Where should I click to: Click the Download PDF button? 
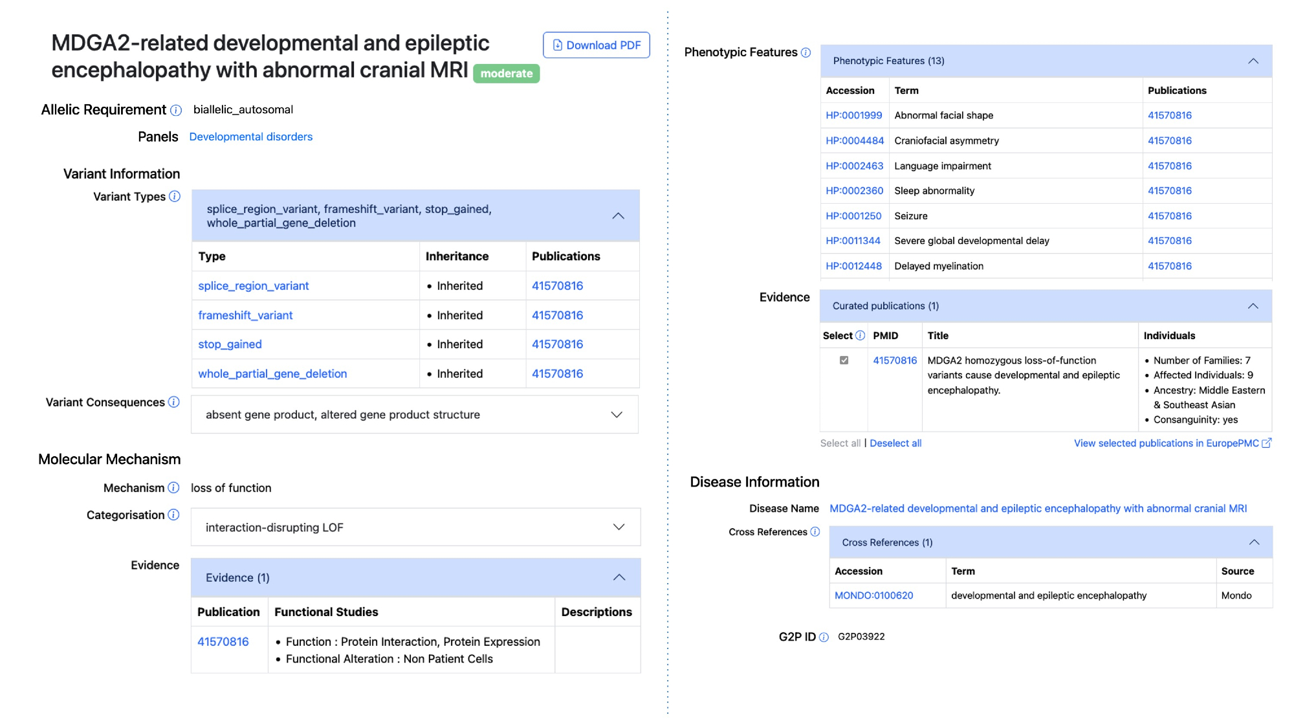pyautogui.click(x=596, y=45)
